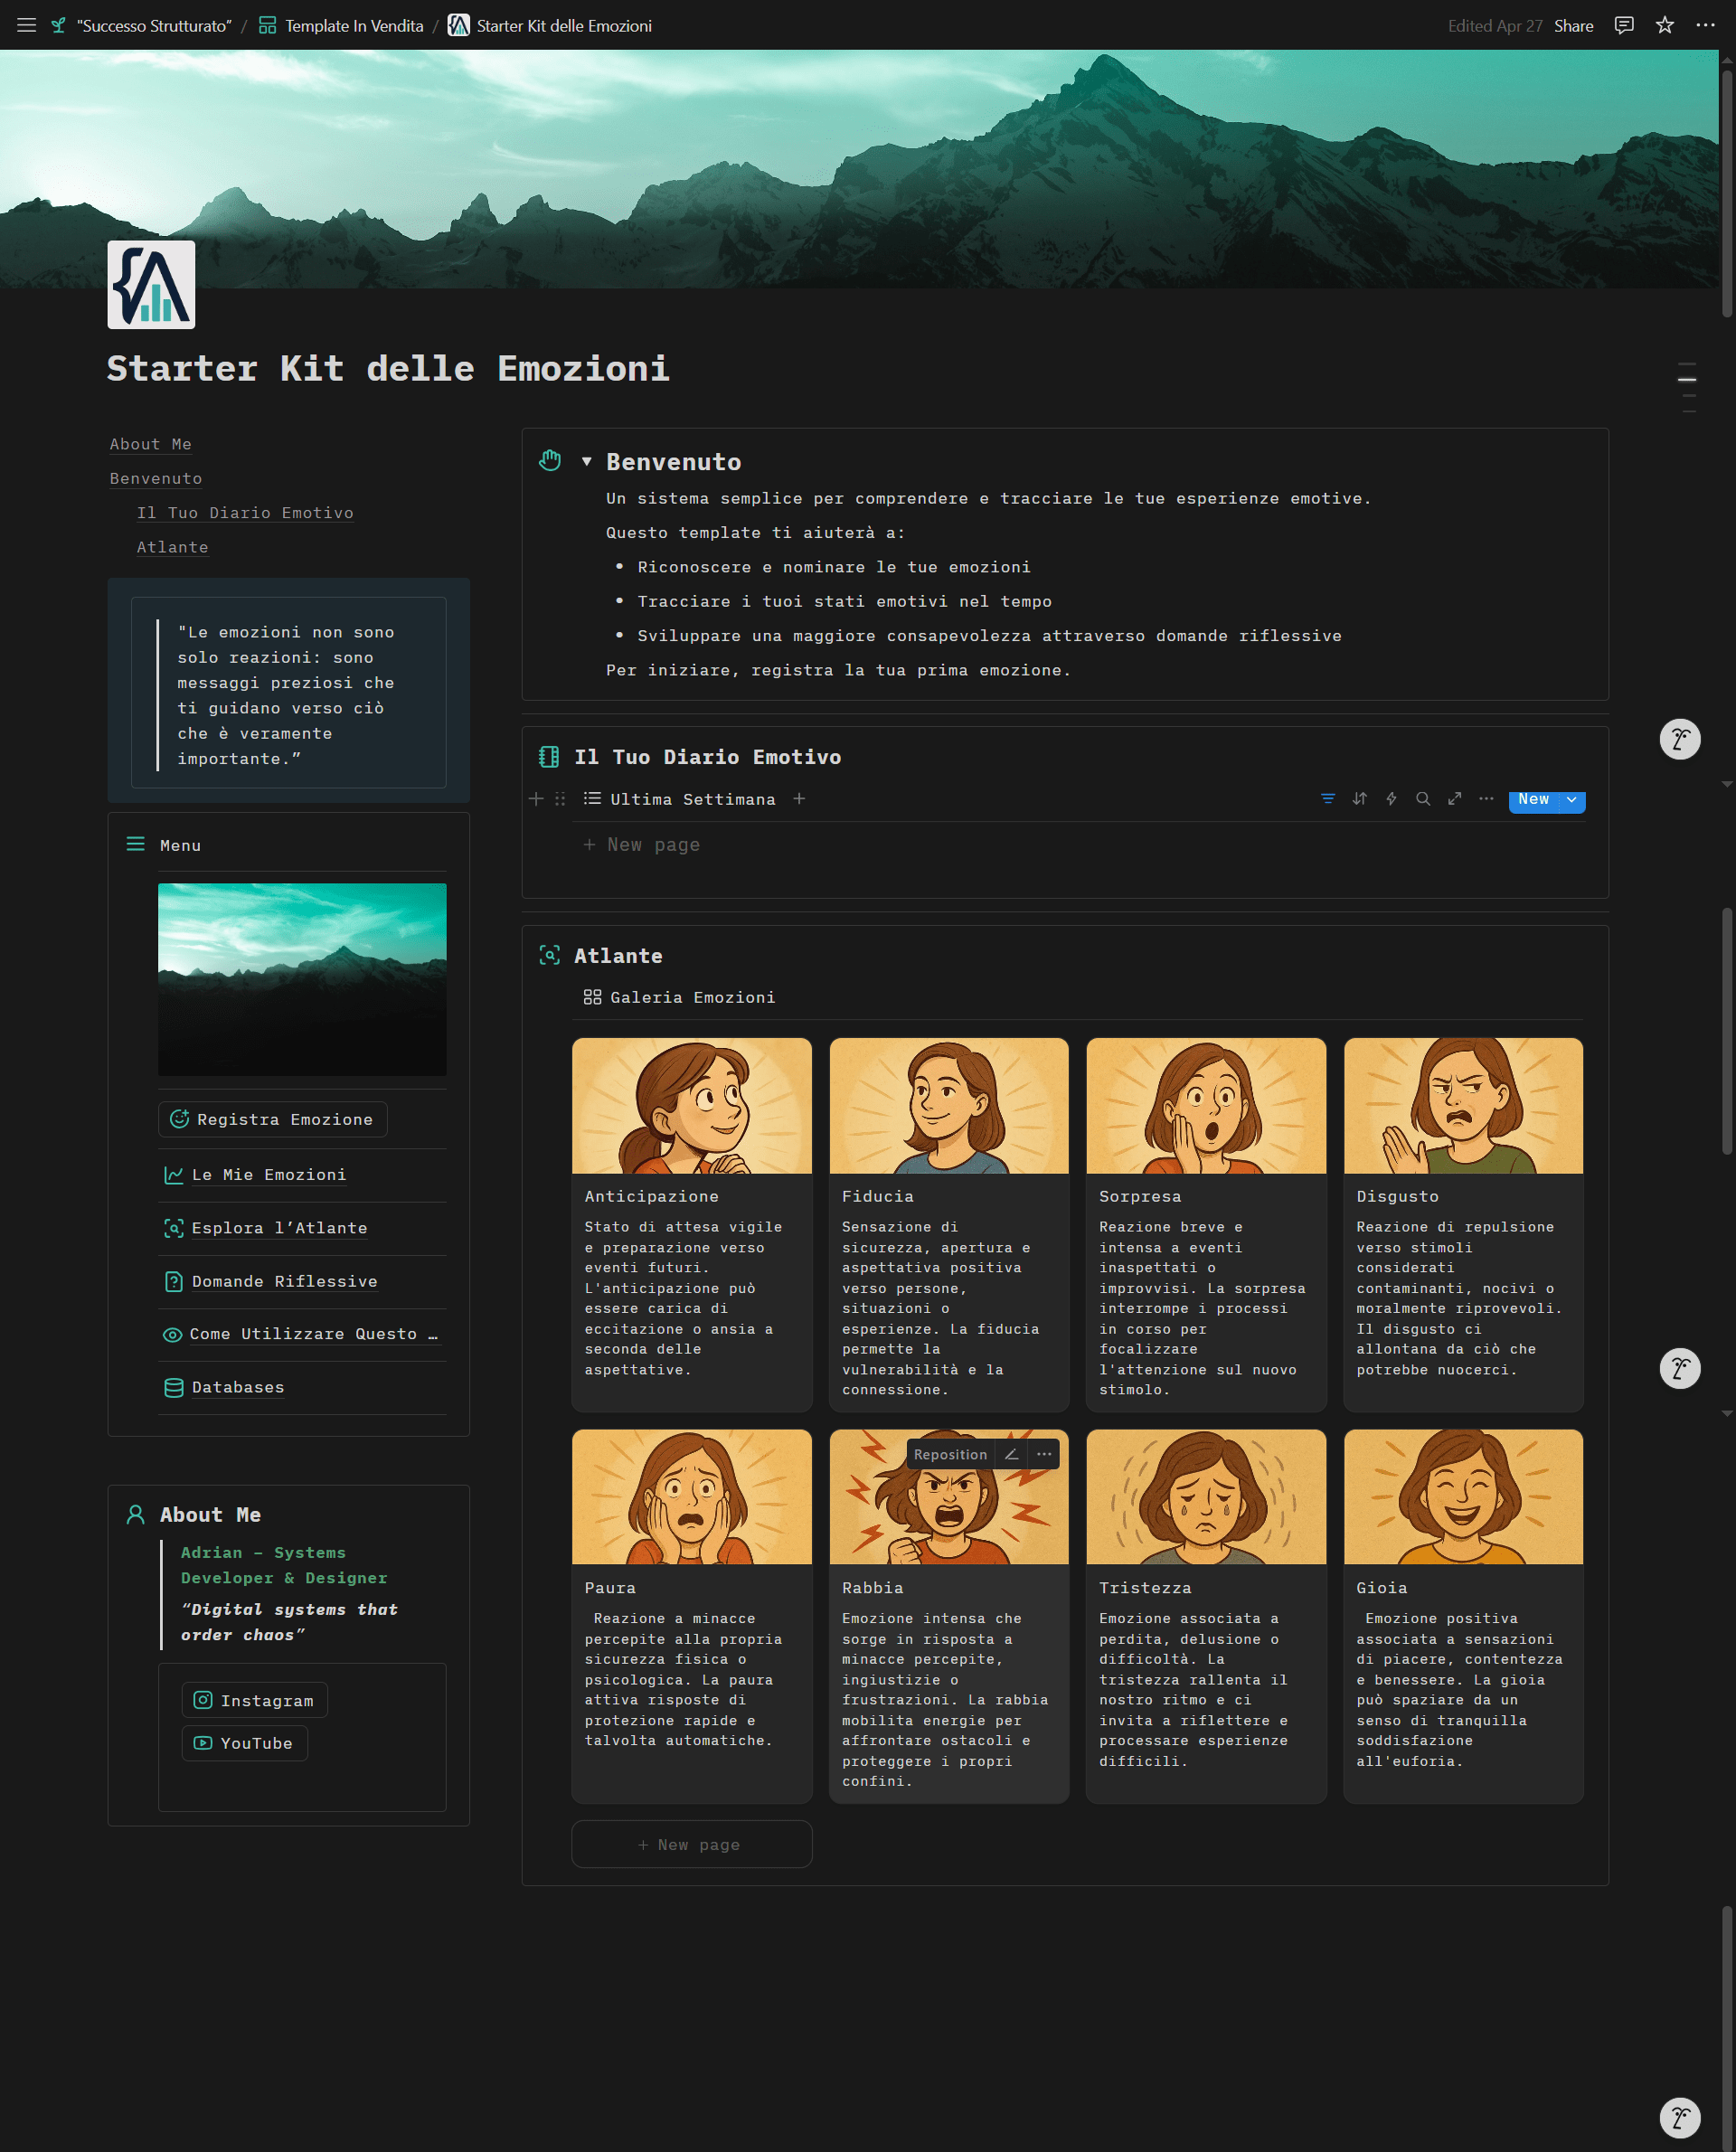Click the Starter Kit delle Emozioni page title

click(388, 369)
